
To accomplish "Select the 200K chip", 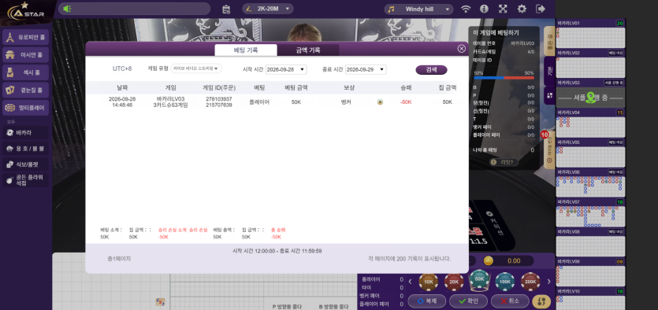I will [531, 282].
